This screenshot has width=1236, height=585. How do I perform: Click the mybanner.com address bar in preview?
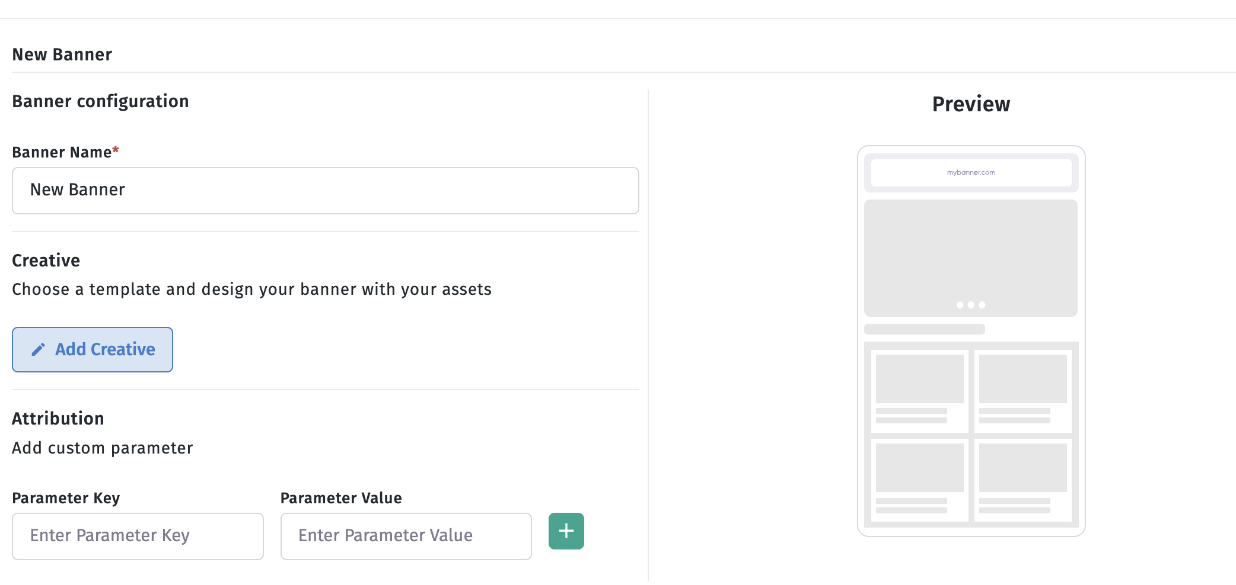[x=971, y=172]
